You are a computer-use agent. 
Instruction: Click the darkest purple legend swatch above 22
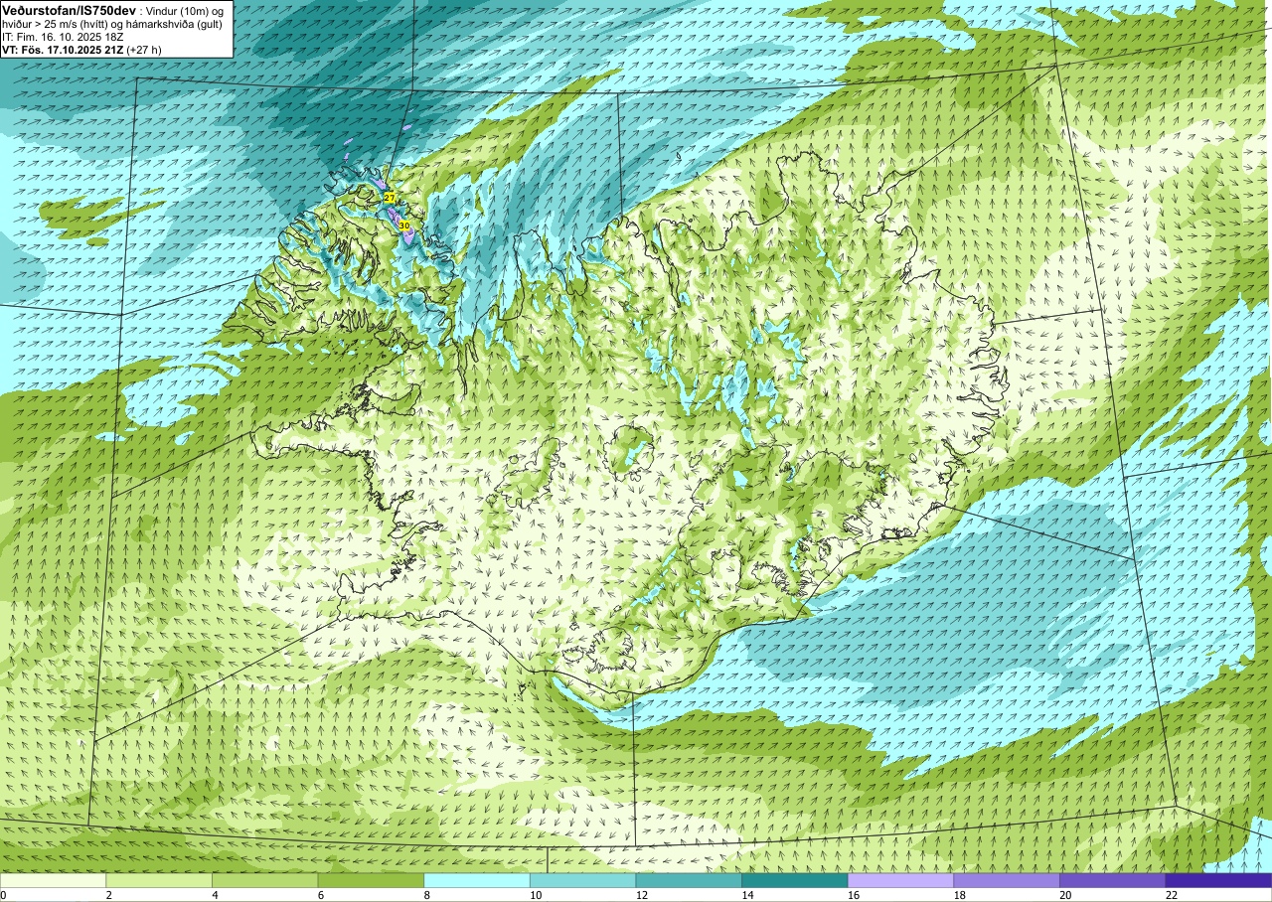1218,880
